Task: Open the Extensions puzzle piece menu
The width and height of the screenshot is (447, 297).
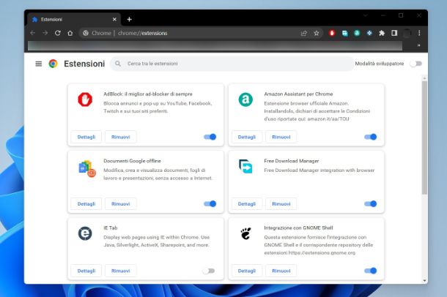Action: pos(382,33)
